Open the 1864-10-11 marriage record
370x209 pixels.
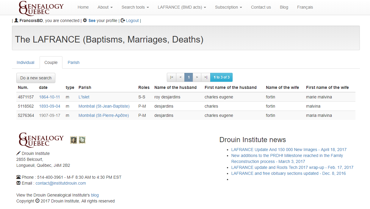click(49, 97)
